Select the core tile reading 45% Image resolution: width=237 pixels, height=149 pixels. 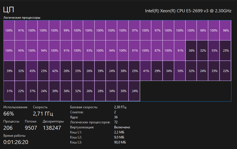32,71
